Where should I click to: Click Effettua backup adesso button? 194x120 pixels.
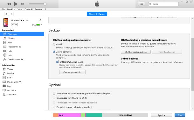pyautogui.click(x=136, y=52)
